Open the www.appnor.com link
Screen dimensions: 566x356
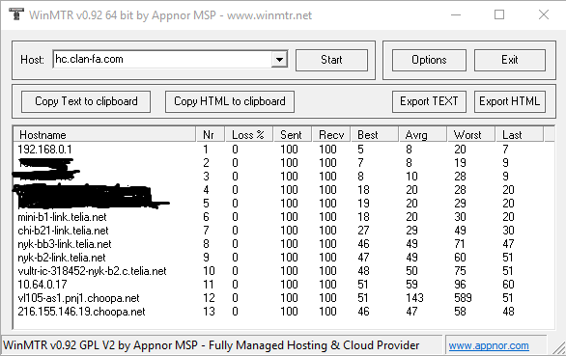coord(489,345)
